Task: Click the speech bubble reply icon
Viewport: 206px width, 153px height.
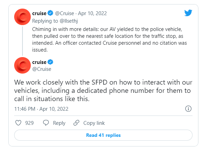Action: tap(46, 123)
